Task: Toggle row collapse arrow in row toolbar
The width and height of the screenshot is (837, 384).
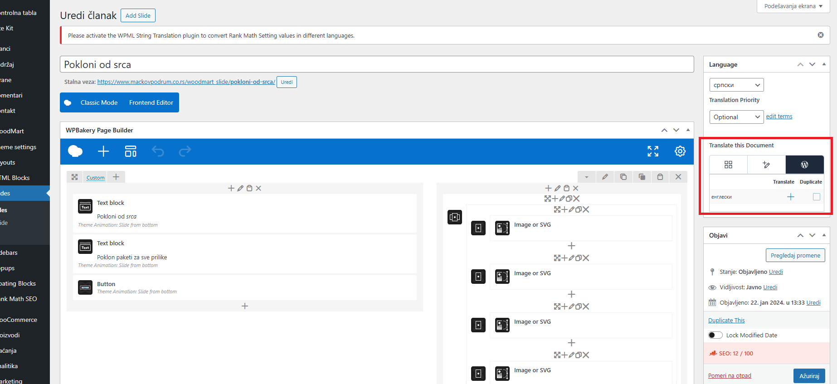Action: coord(587,177)
